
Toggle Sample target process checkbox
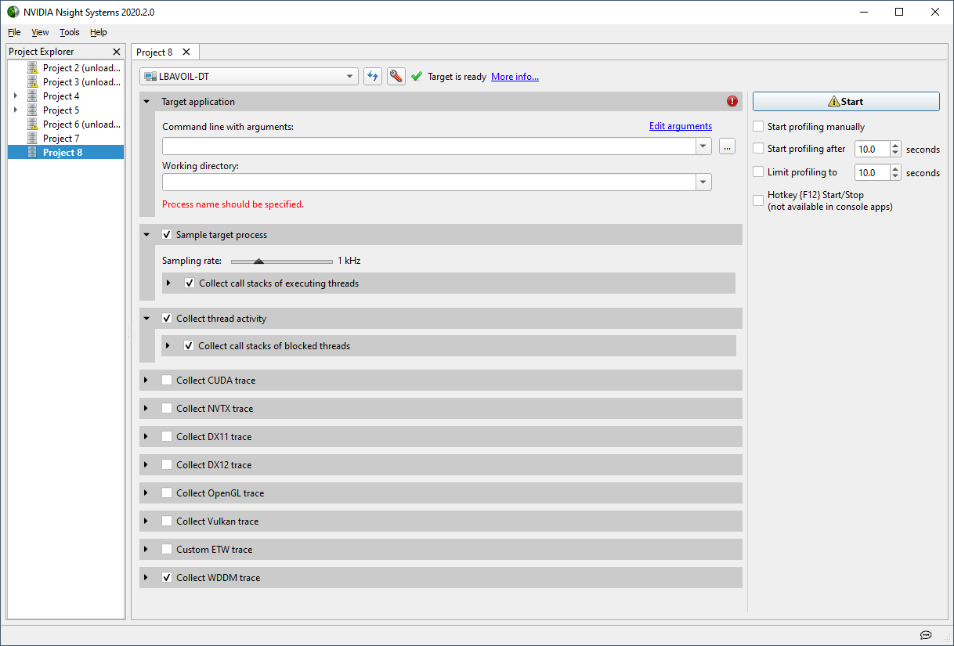167,235
